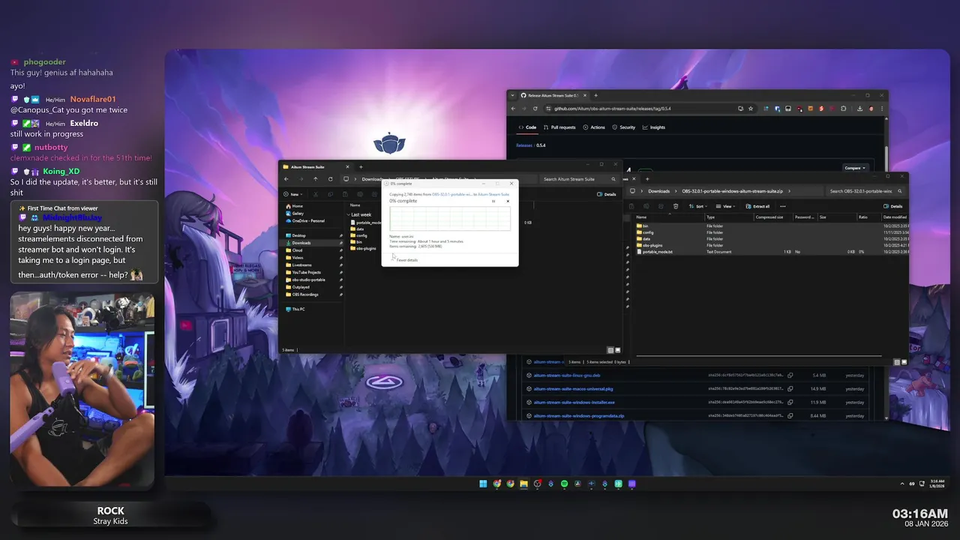Open New menu in Altum Explorer
The image size is (960, 540).
pyautogui.click(x=294, y=194)
